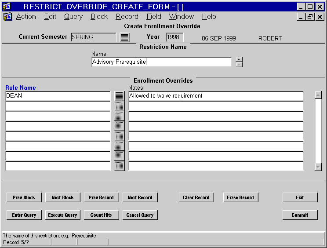Cancel Query with the button
Image resolution: width=327 pixels, height=248 pixels.
pyautogui.click(x=140, y=215)
